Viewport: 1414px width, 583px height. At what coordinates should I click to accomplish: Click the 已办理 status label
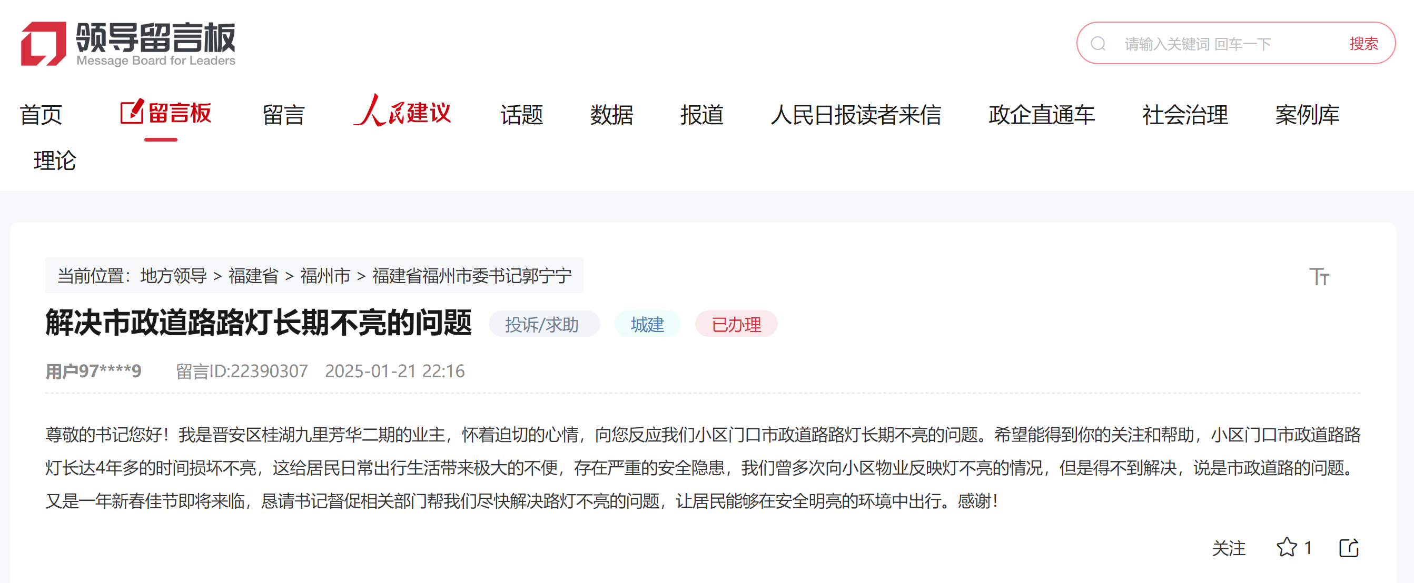736,324
